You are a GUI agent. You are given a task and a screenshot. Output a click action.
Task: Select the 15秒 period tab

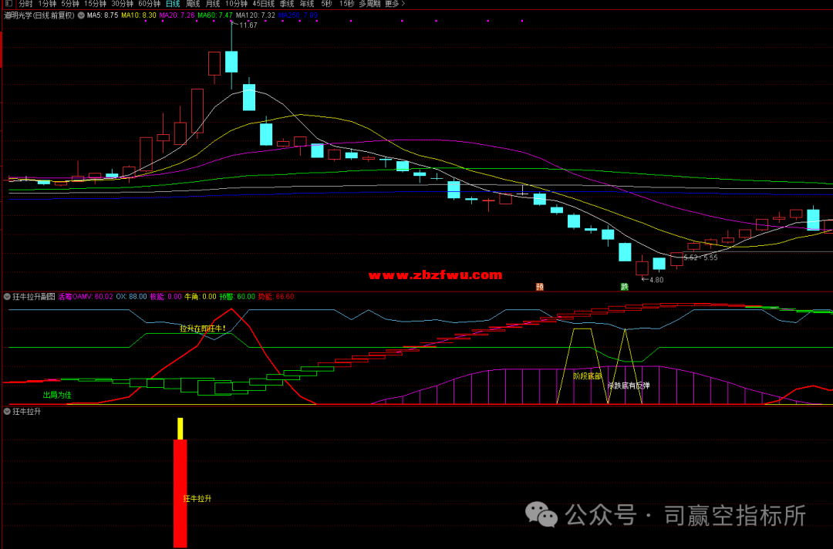(347, 4)
